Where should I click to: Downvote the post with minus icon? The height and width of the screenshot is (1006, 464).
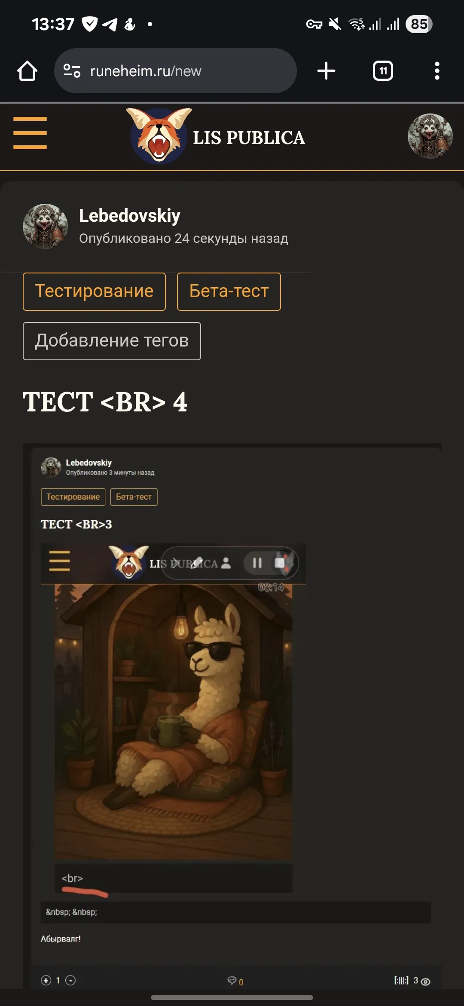click(x=70, y=980)
